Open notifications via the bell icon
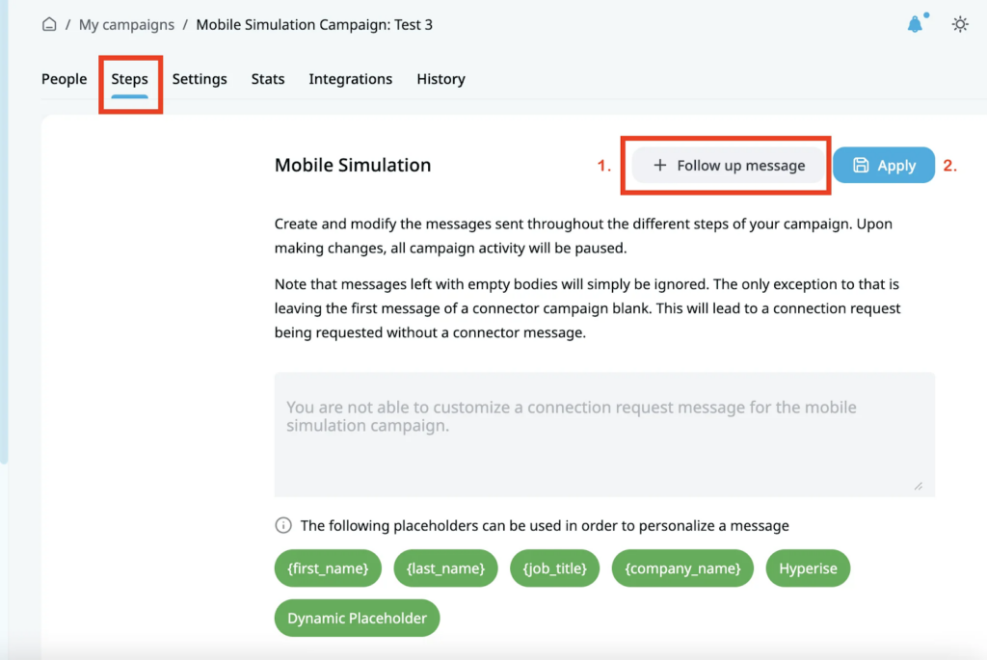Screen dimensions: 987x660 914,24
